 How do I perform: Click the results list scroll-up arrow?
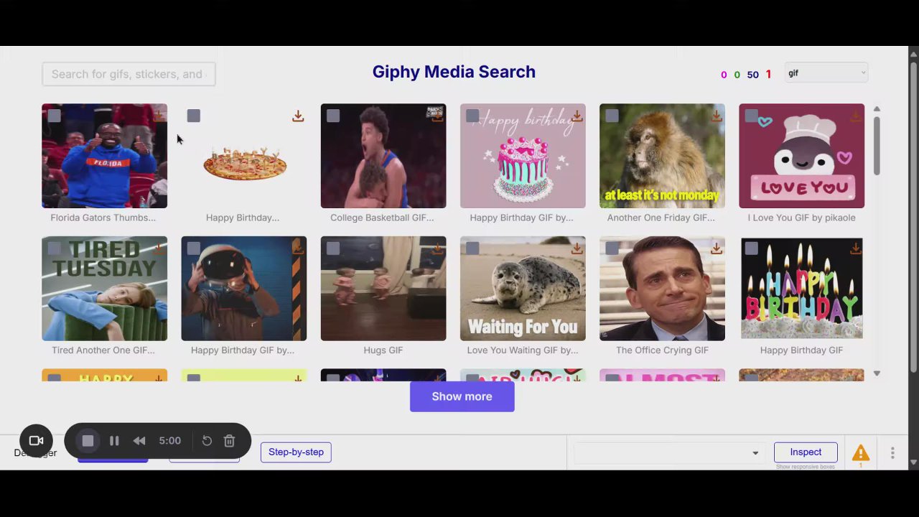[877, 109]
